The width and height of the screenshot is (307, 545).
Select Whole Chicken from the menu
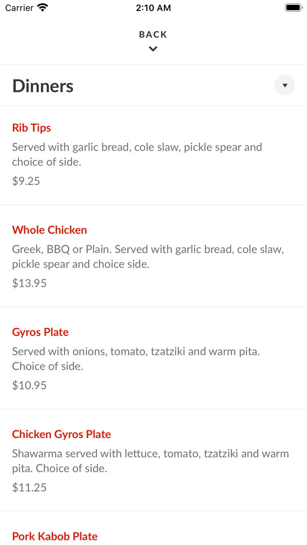(49, 230)
